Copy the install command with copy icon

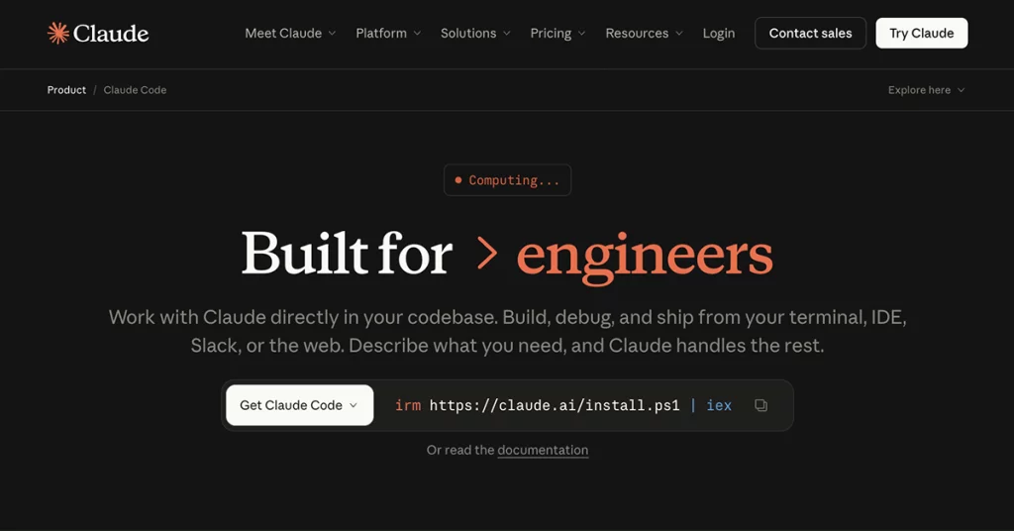tap(761, 405)
